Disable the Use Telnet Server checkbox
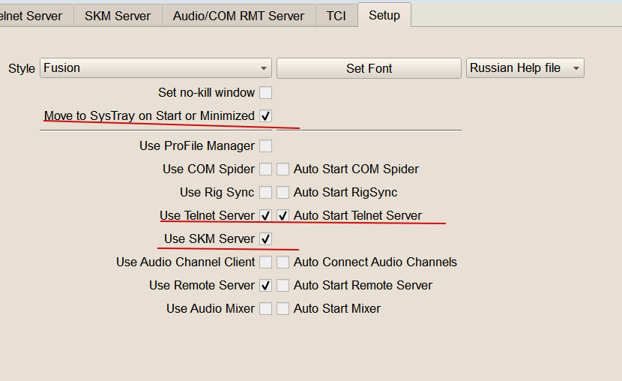Viewport: 622px width, 381px height. click(265, 216)
